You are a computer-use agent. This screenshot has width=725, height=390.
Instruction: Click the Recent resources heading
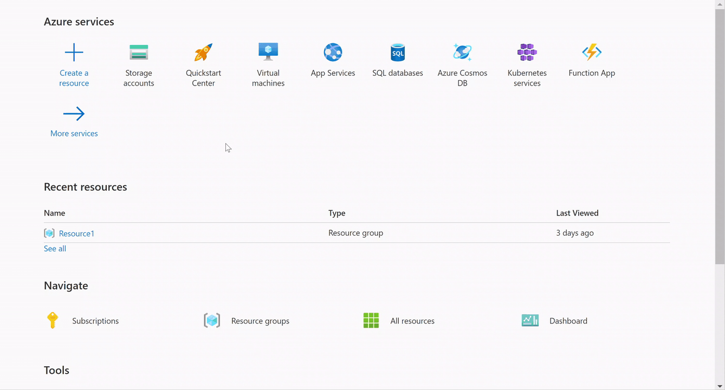(86, 187)
